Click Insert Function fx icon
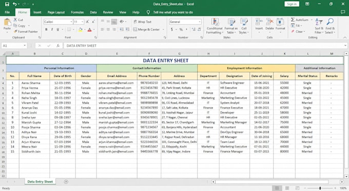349x191 pixels. pyautogui.click(x=58, y=46)
